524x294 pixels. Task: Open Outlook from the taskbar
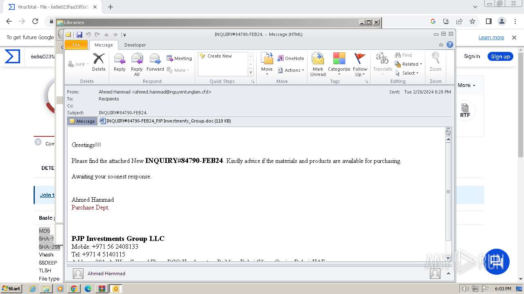pos(116,289)
